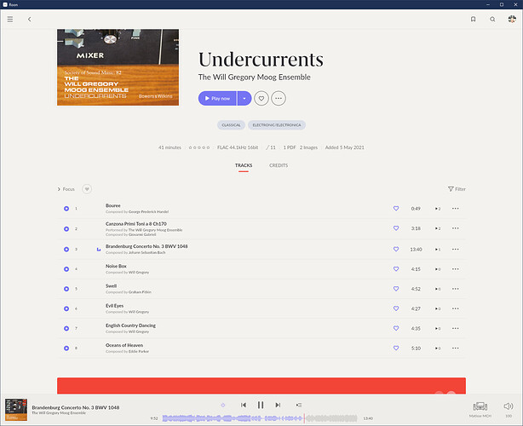Viewport: 523px width, 426px height.
Task: Open the user profile avatar
Action: point(512,19)
